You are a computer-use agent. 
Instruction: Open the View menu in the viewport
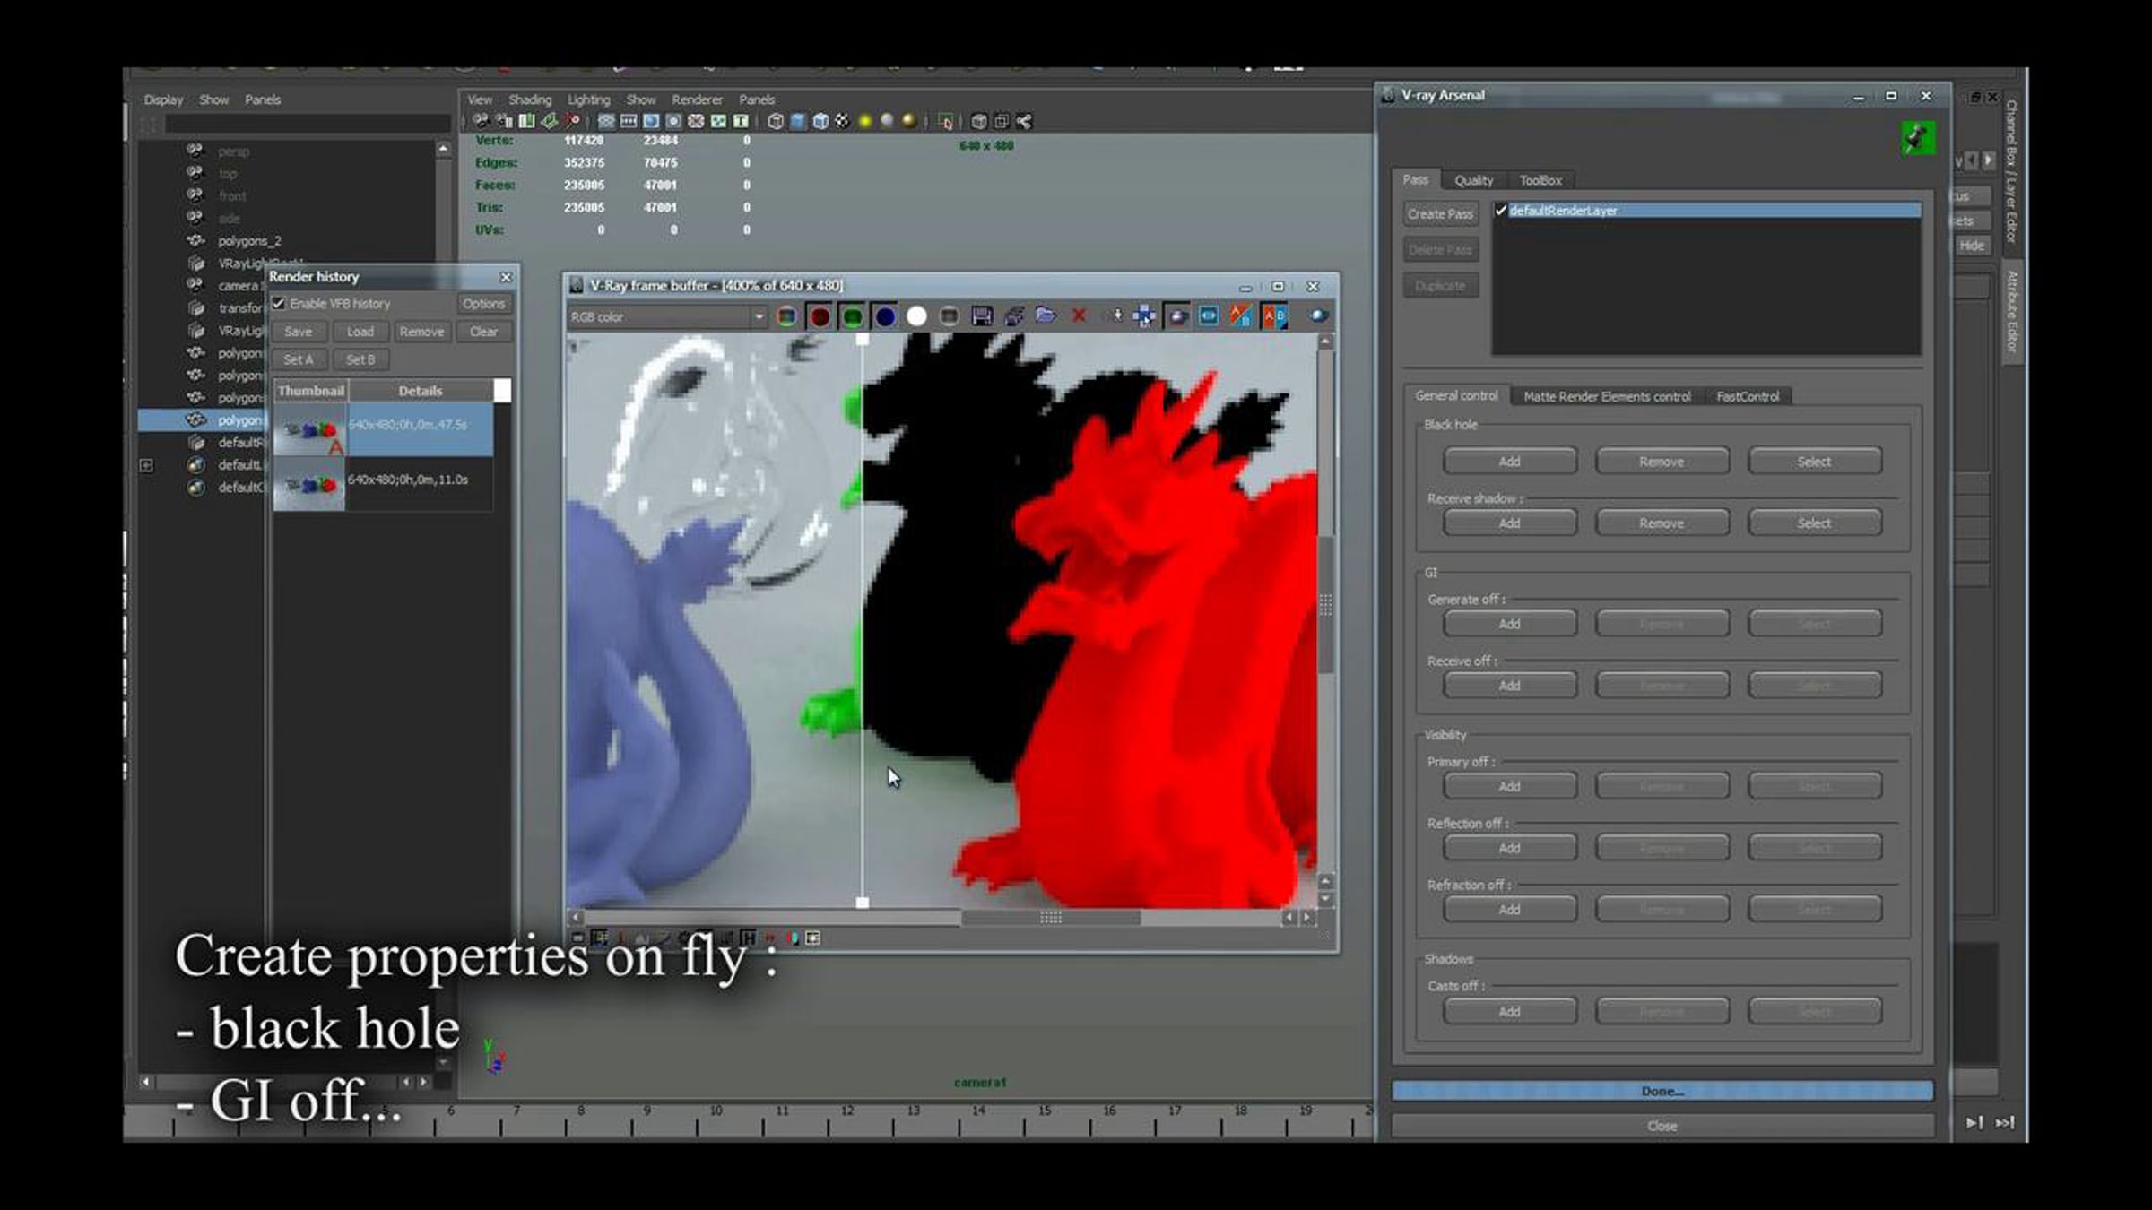(480, 99)
